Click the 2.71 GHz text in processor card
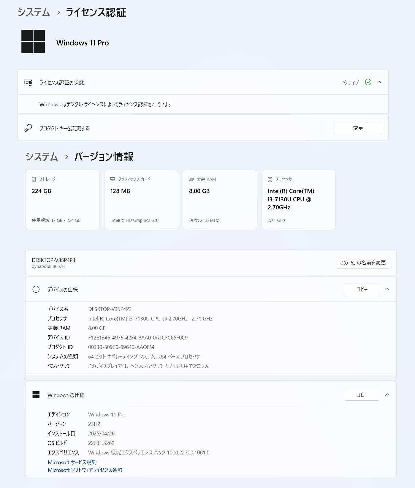The width and height of the screenshot is (415, 488). [277, 220]
